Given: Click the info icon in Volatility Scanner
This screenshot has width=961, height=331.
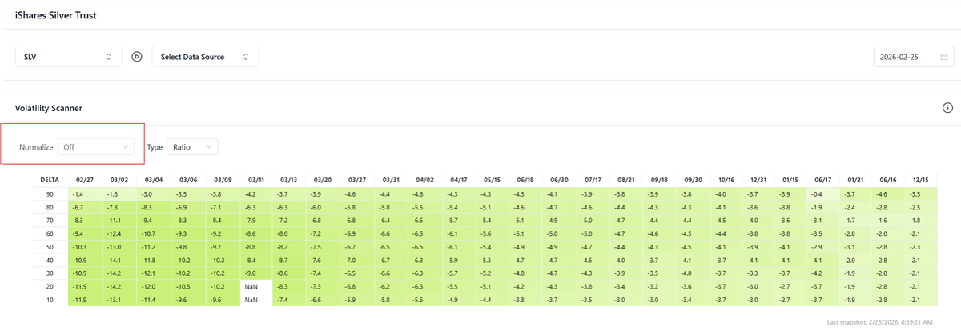Looking at the screenshot, I should point(947,108).
